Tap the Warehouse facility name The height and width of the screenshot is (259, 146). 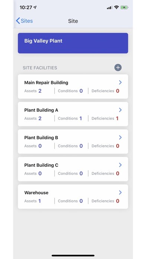tap(36, 193)
